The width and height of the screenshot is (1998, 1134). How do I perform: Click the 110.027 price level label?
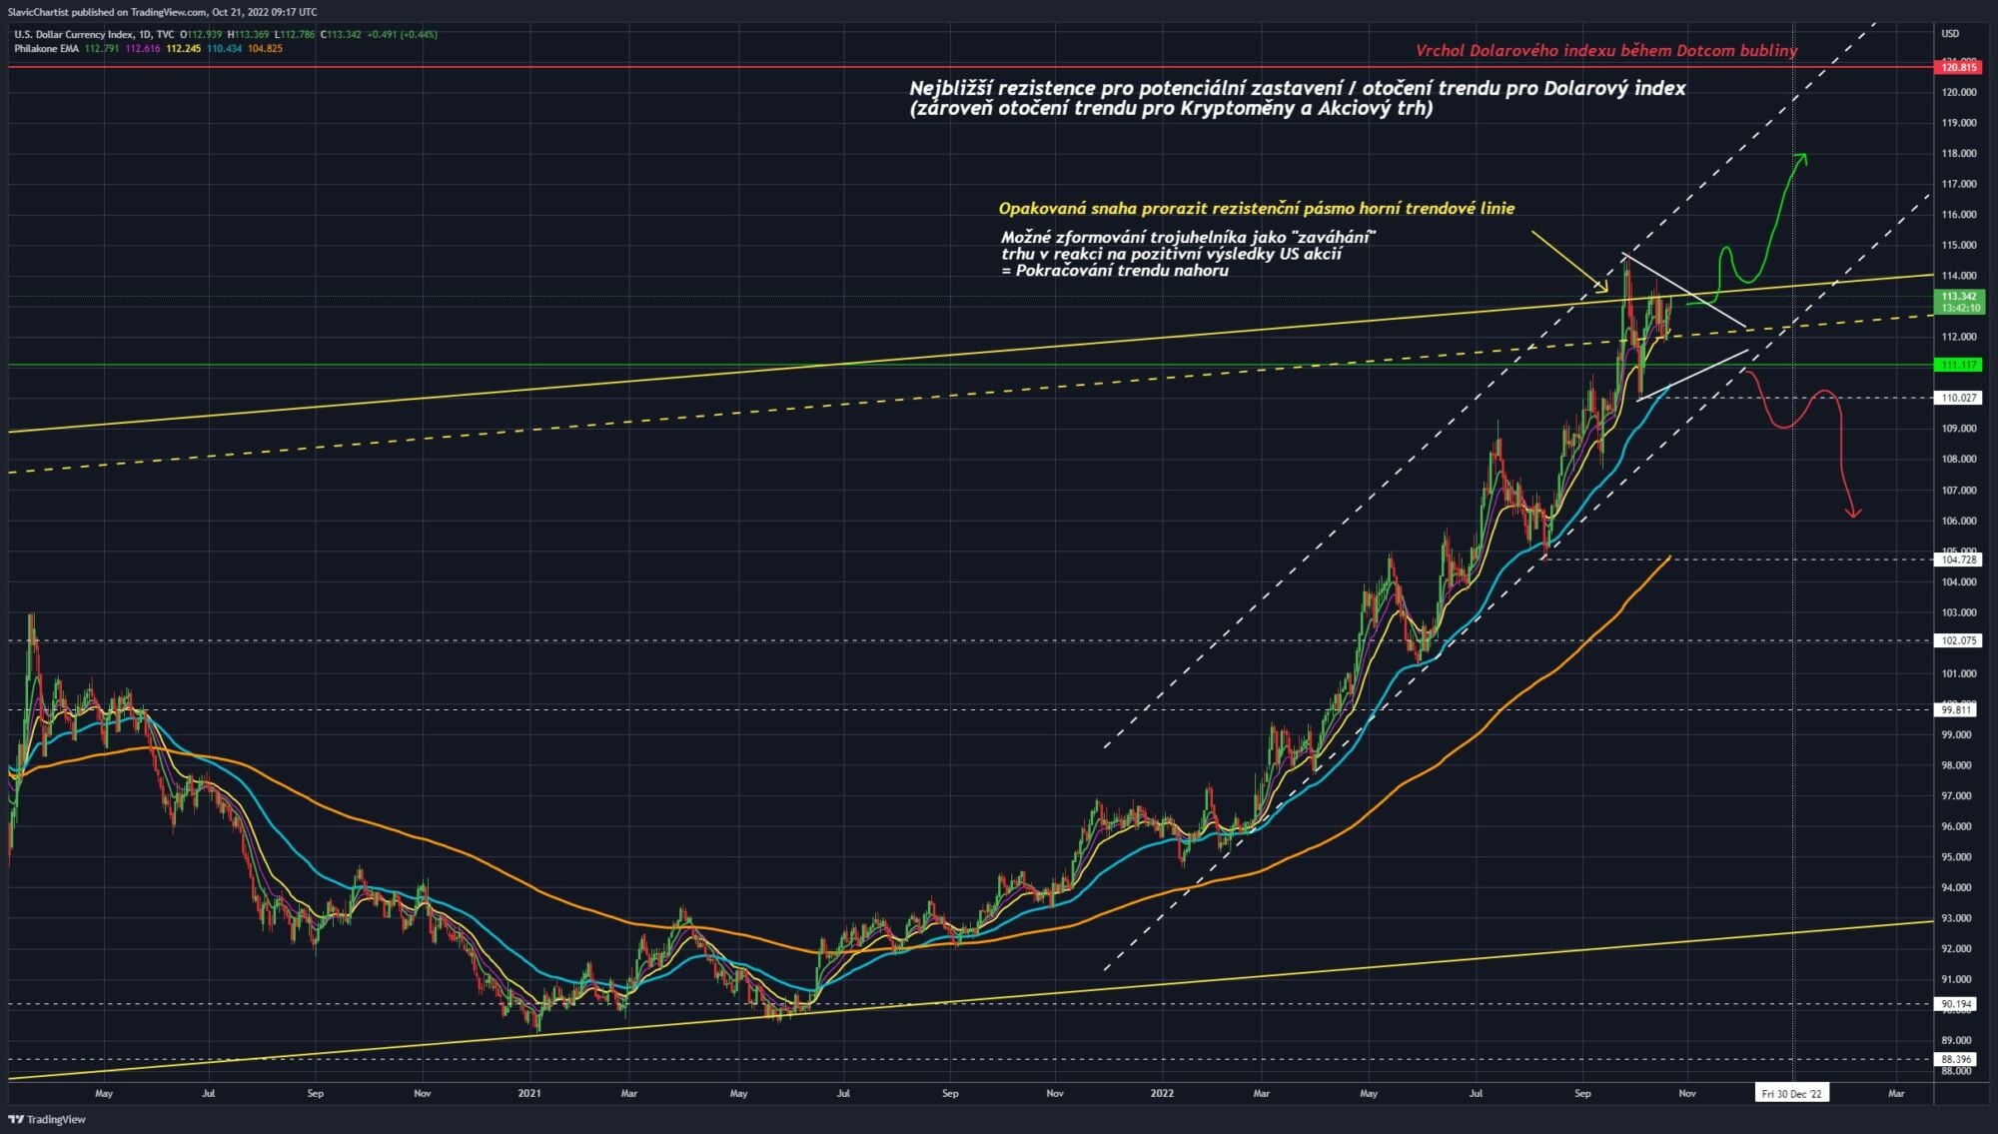(x=1958, y=398)
